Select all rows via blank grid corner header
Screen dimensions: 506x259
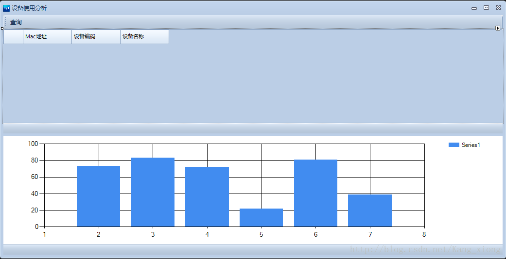click(x=13, y=37)
